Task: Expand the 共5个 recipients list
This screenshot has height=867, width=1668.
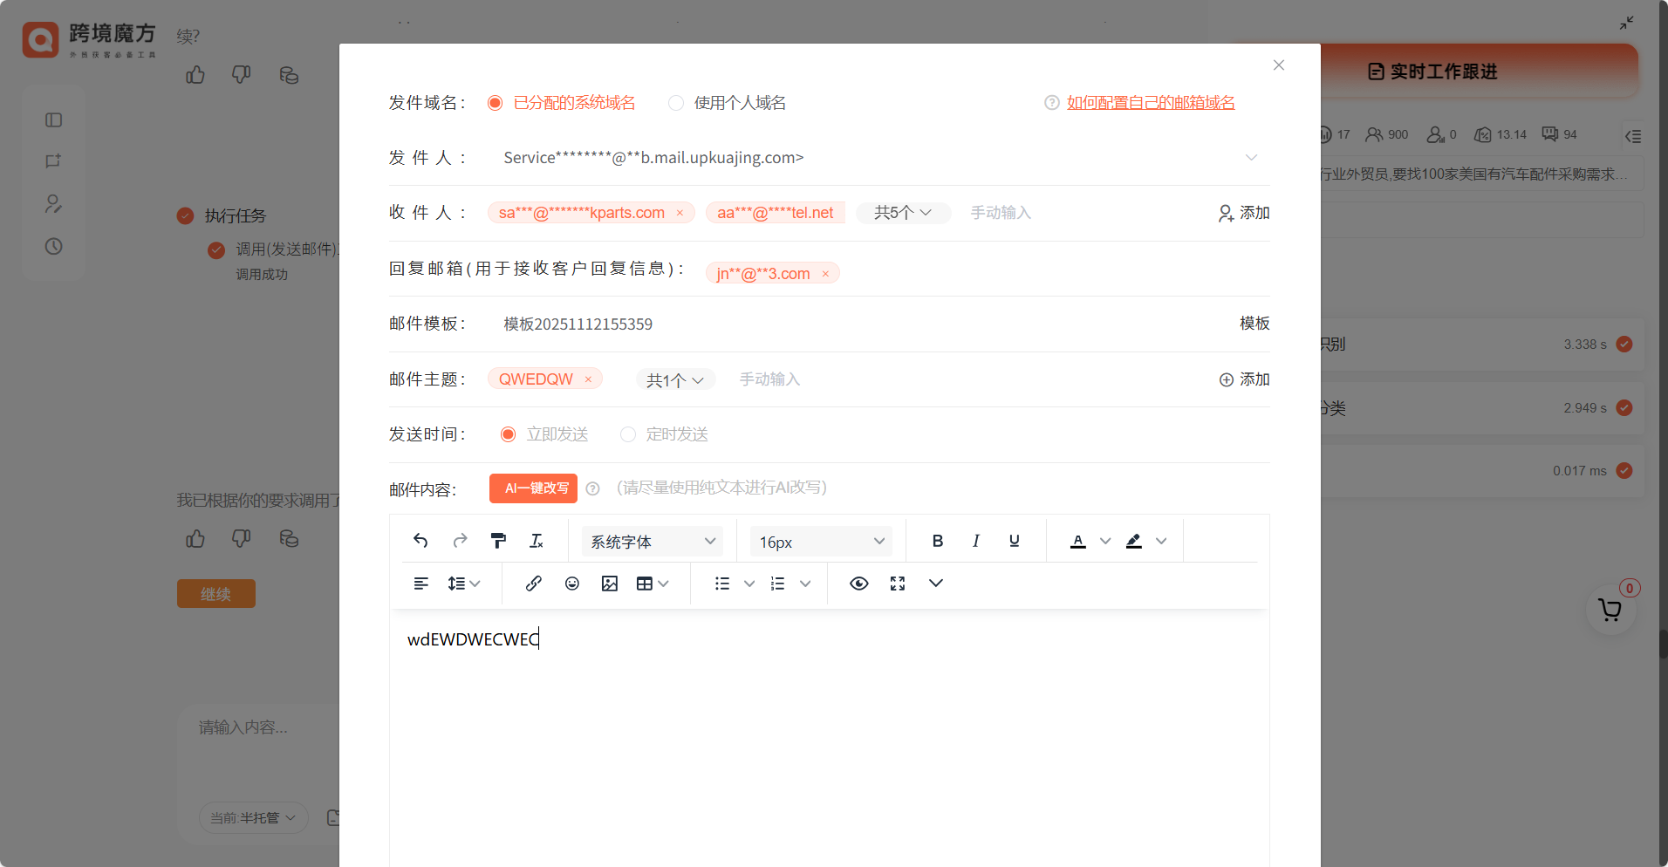Action: pyautogui.click(x=903, y=213)
